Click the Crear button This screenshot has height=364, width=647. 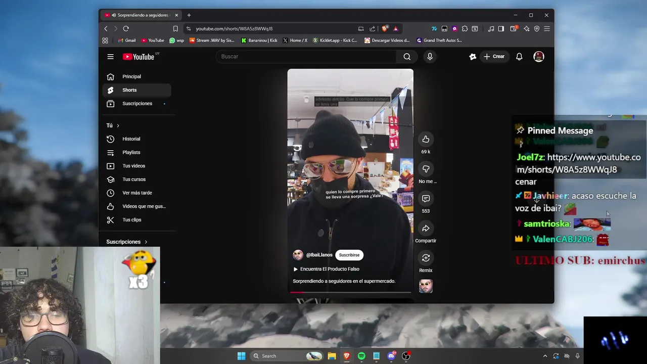tap(494, 57)
